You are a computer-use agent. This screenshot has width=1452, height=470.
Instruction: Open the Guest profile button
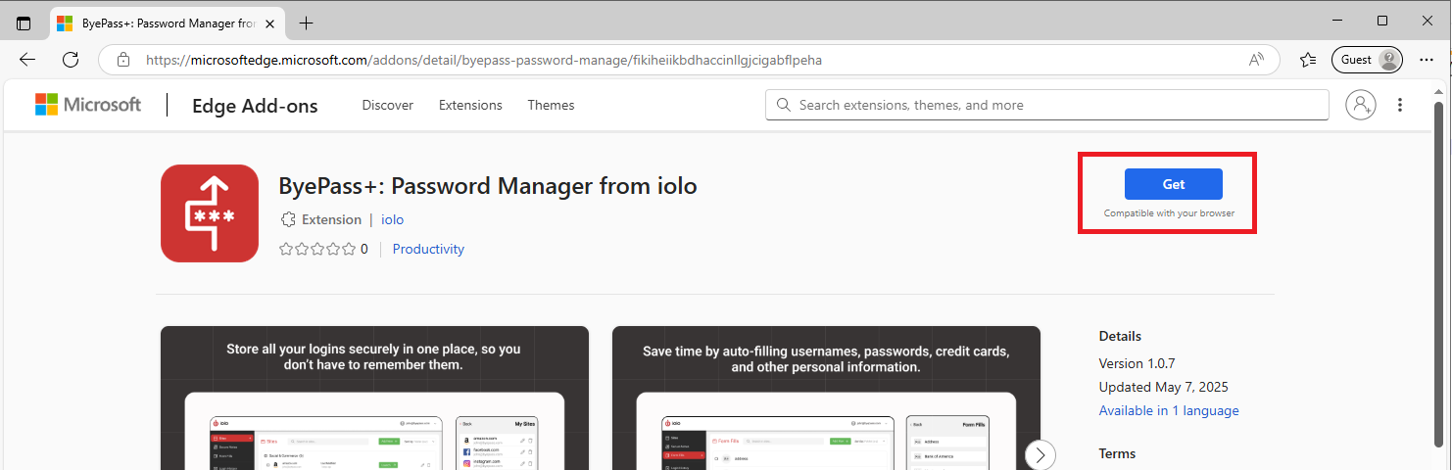click(x=1367, y=60)
